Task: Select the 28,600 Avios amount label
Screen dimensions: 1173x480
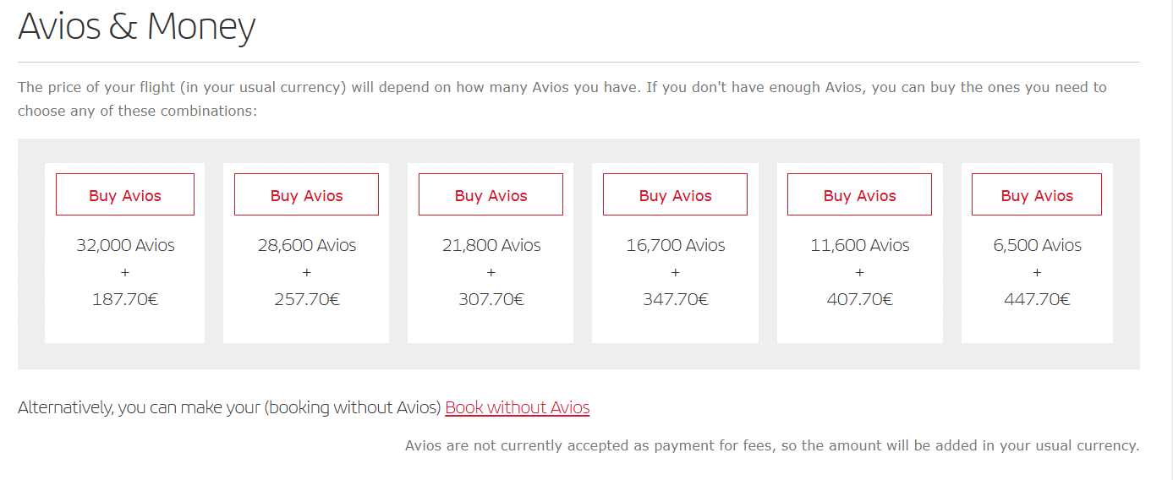Action: 307,245
